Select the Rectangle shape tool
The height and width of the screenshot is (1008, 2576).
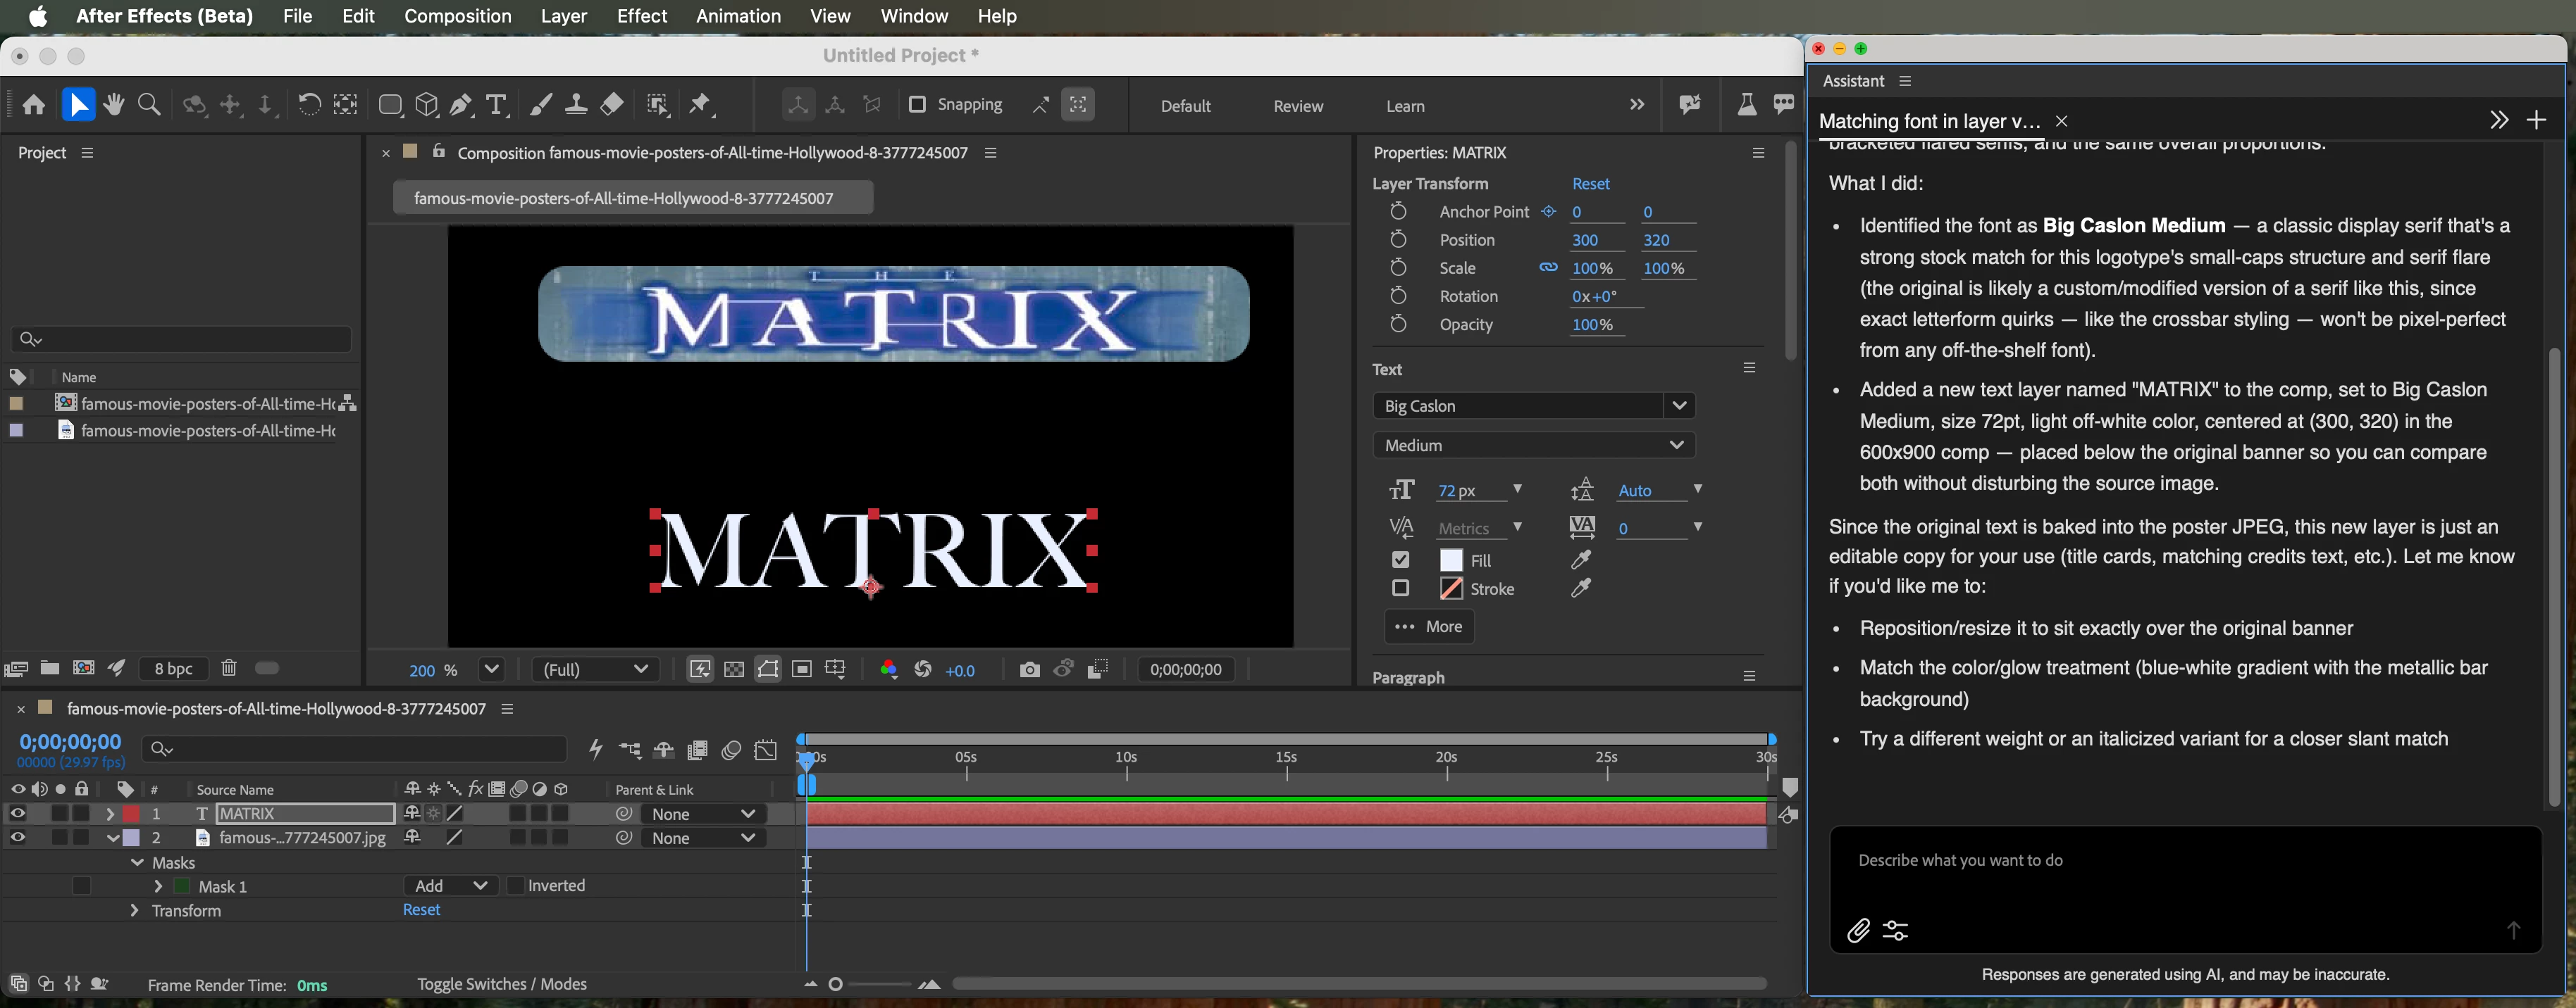[x=390, y=105]
